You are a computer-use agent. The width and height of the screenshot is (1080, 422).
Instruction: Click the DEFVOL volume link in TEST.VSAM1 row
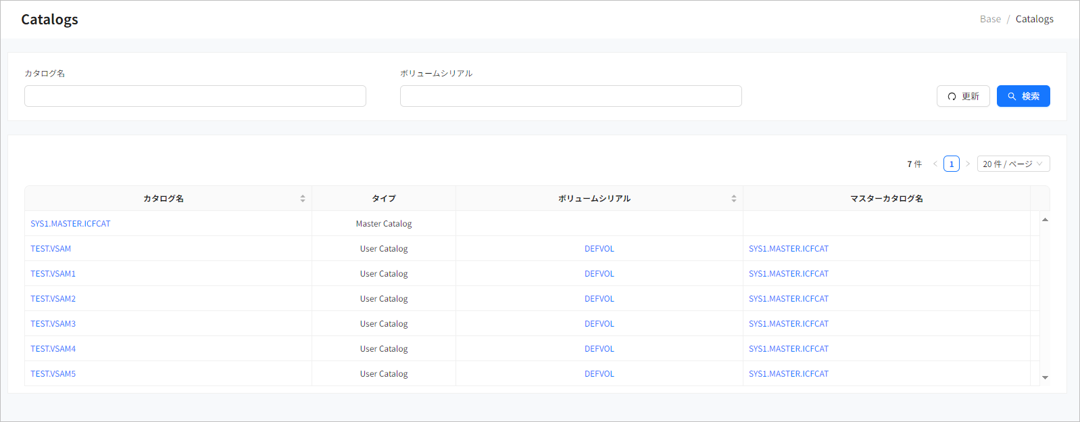599,274
